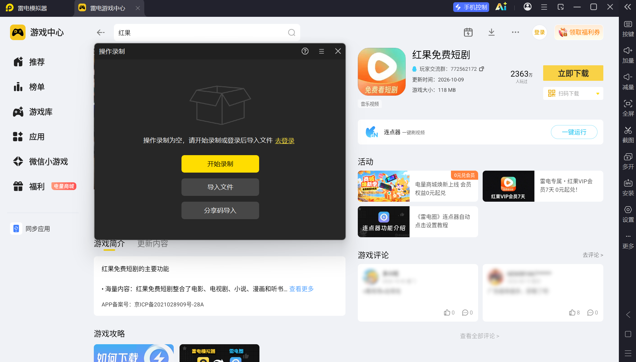Click 导入文件 button
636x362 pixels.
220,187
